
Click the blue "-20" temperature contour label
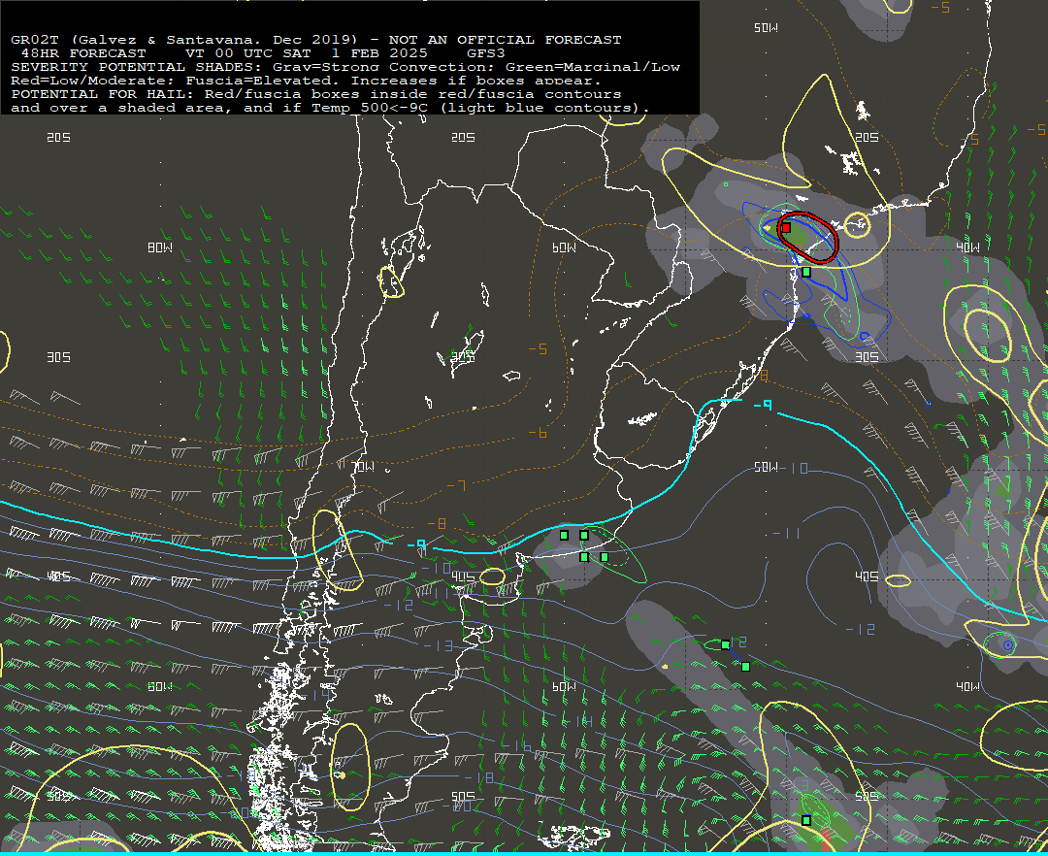point(456,806)
